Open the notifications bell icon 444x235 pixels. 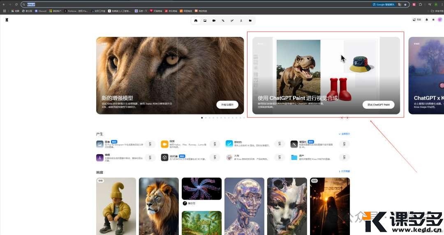(x=427, y=20)
